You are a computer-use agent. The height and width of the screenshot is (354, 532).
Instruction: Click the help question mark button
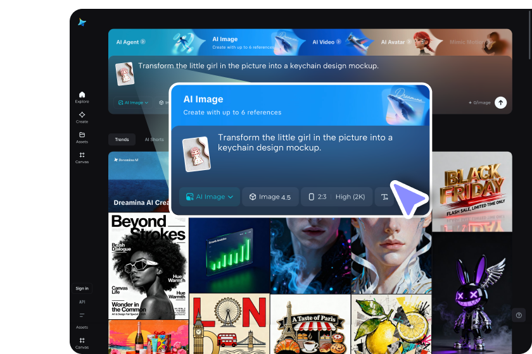(519, 315)
